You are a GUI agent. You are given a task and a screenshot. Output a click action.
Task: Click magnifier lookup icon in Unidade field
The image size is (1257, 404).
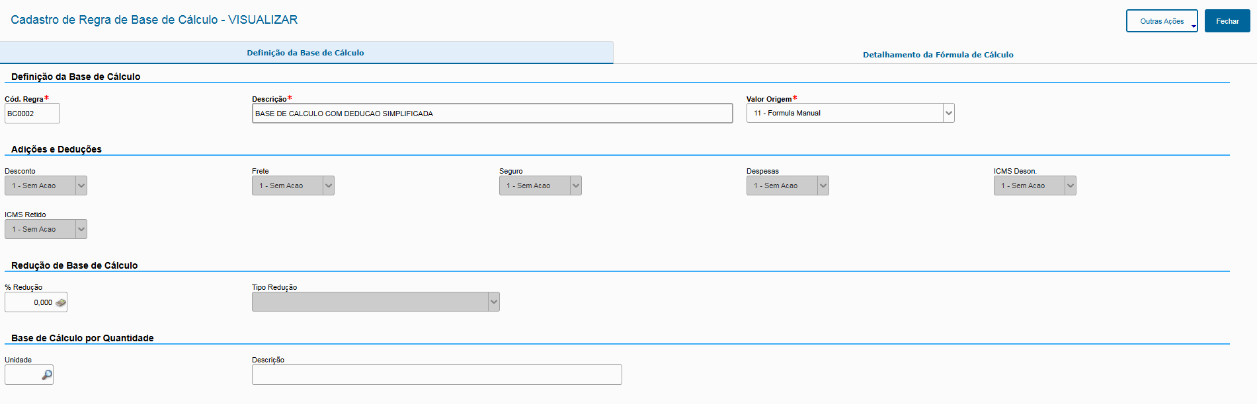click(46, 375)
